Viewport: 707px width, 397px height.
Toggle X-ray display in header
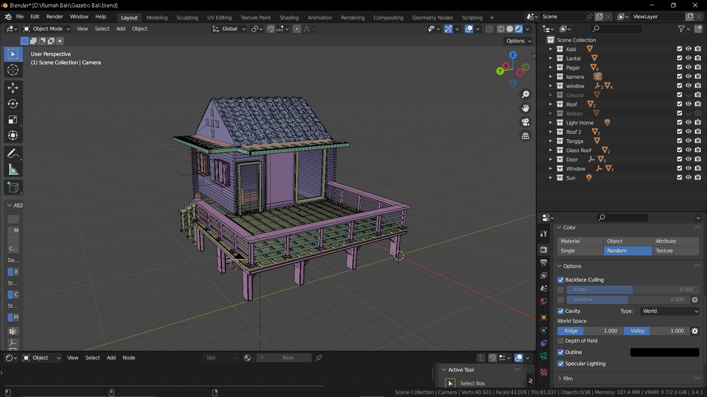[x=489, y=29]
